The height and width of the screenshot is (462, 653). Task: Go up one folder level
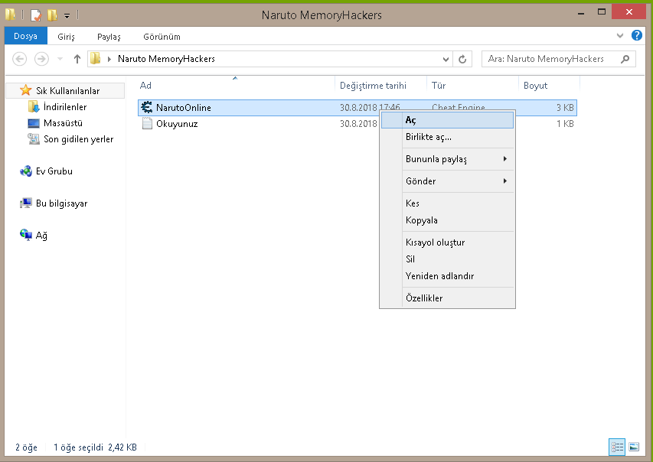pyautogui.click(x=77, y=59)
